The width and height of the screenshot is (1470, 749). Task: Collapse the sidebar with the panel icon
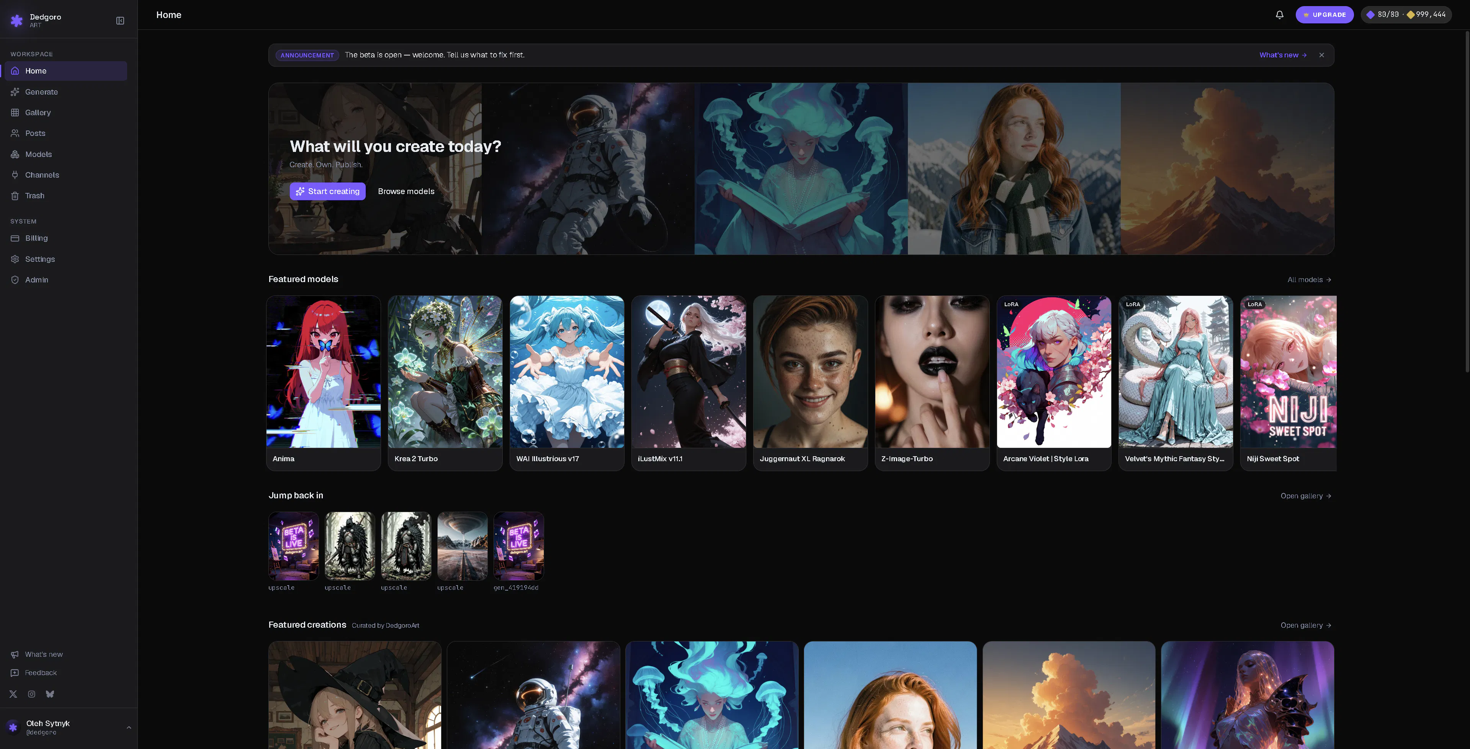coord(120,21)
